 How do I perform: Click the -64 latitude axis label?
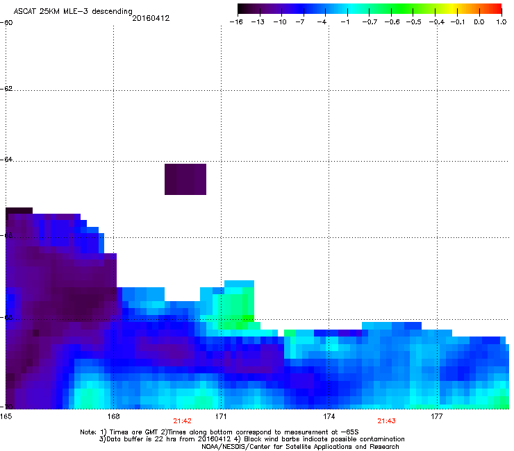point(6,160)
